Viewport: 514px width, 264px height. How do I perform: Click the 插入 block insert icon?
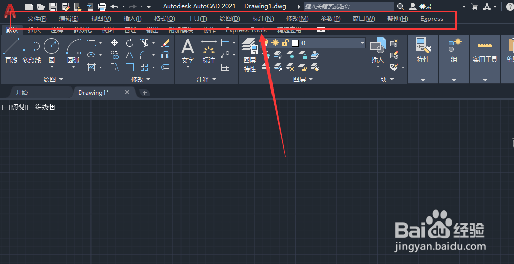(x=378, y=51)
